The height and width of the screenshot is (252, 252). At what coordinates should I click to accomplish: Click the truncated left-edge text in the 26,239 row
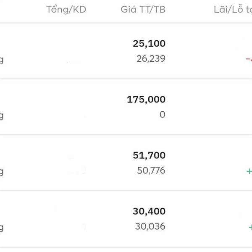click(2, 60)
